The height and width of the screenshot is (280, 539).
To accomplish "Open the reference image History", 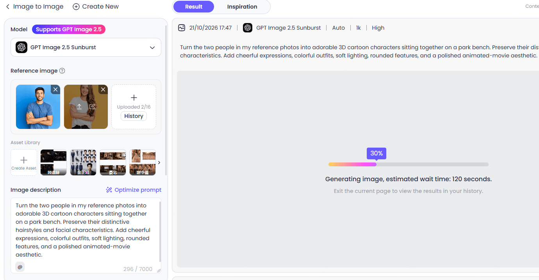I will tap(134, 116).
